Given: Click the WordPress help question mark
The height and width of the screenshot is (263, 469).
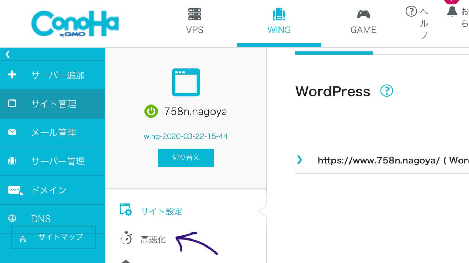Looking at the screenshot, I should click(x=387, y=91).
